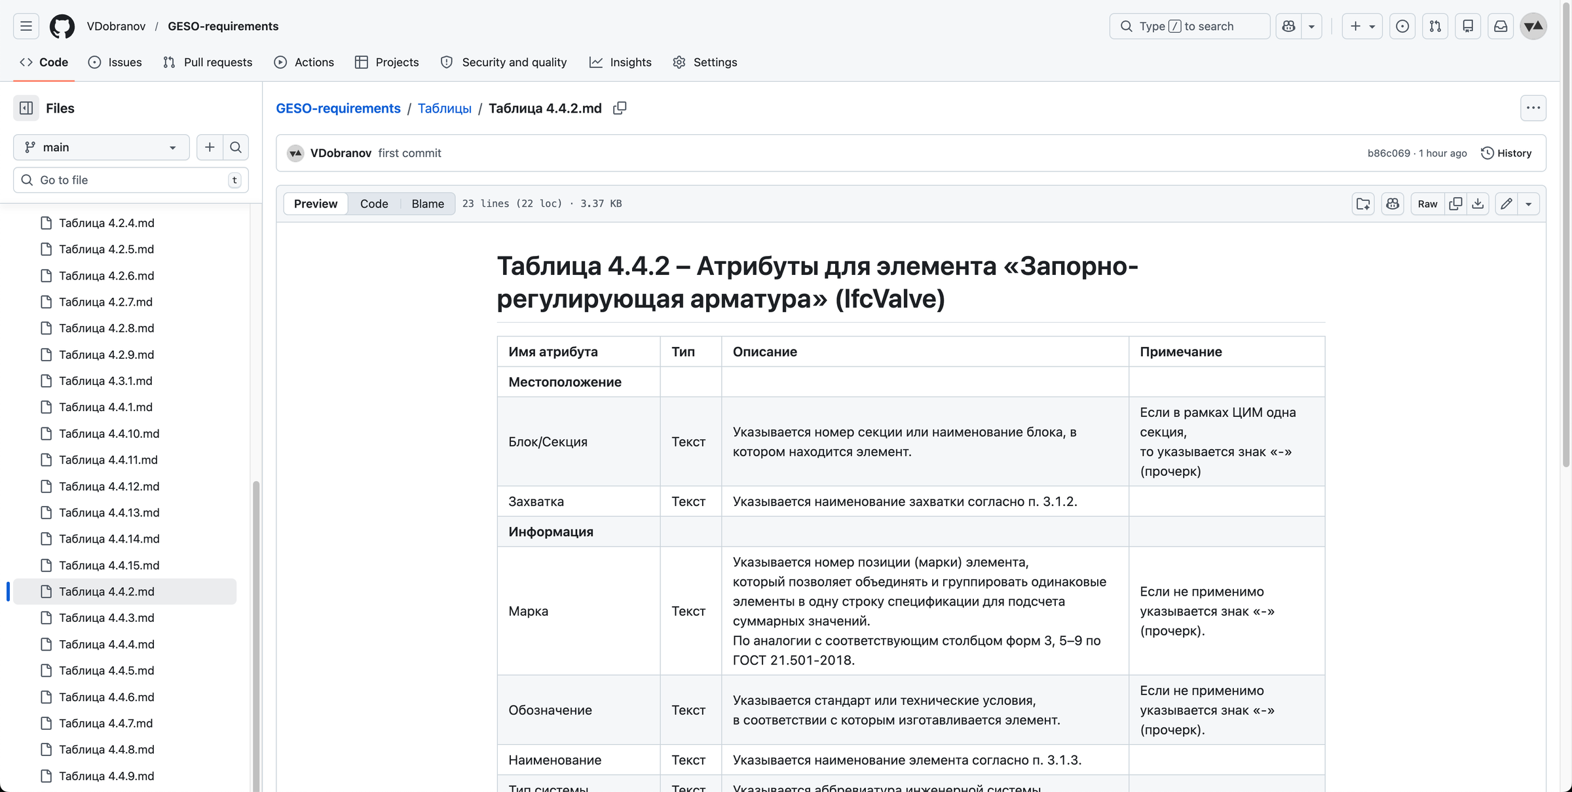This screenshot has height=792, width=1572.
Task: Open the create new dropdown in the header
Action: (x=1362, y=26)
